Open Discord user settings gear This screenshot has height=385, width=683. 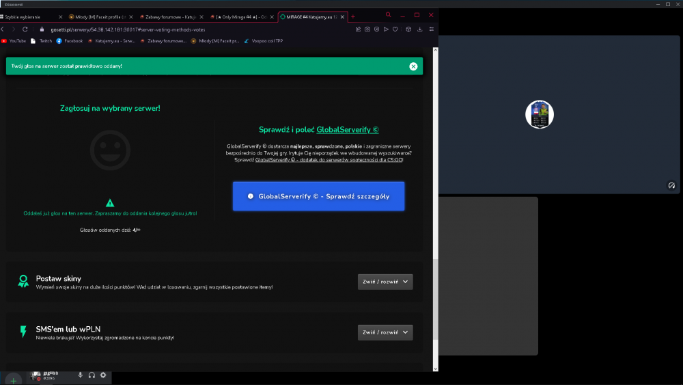point(103,375)
